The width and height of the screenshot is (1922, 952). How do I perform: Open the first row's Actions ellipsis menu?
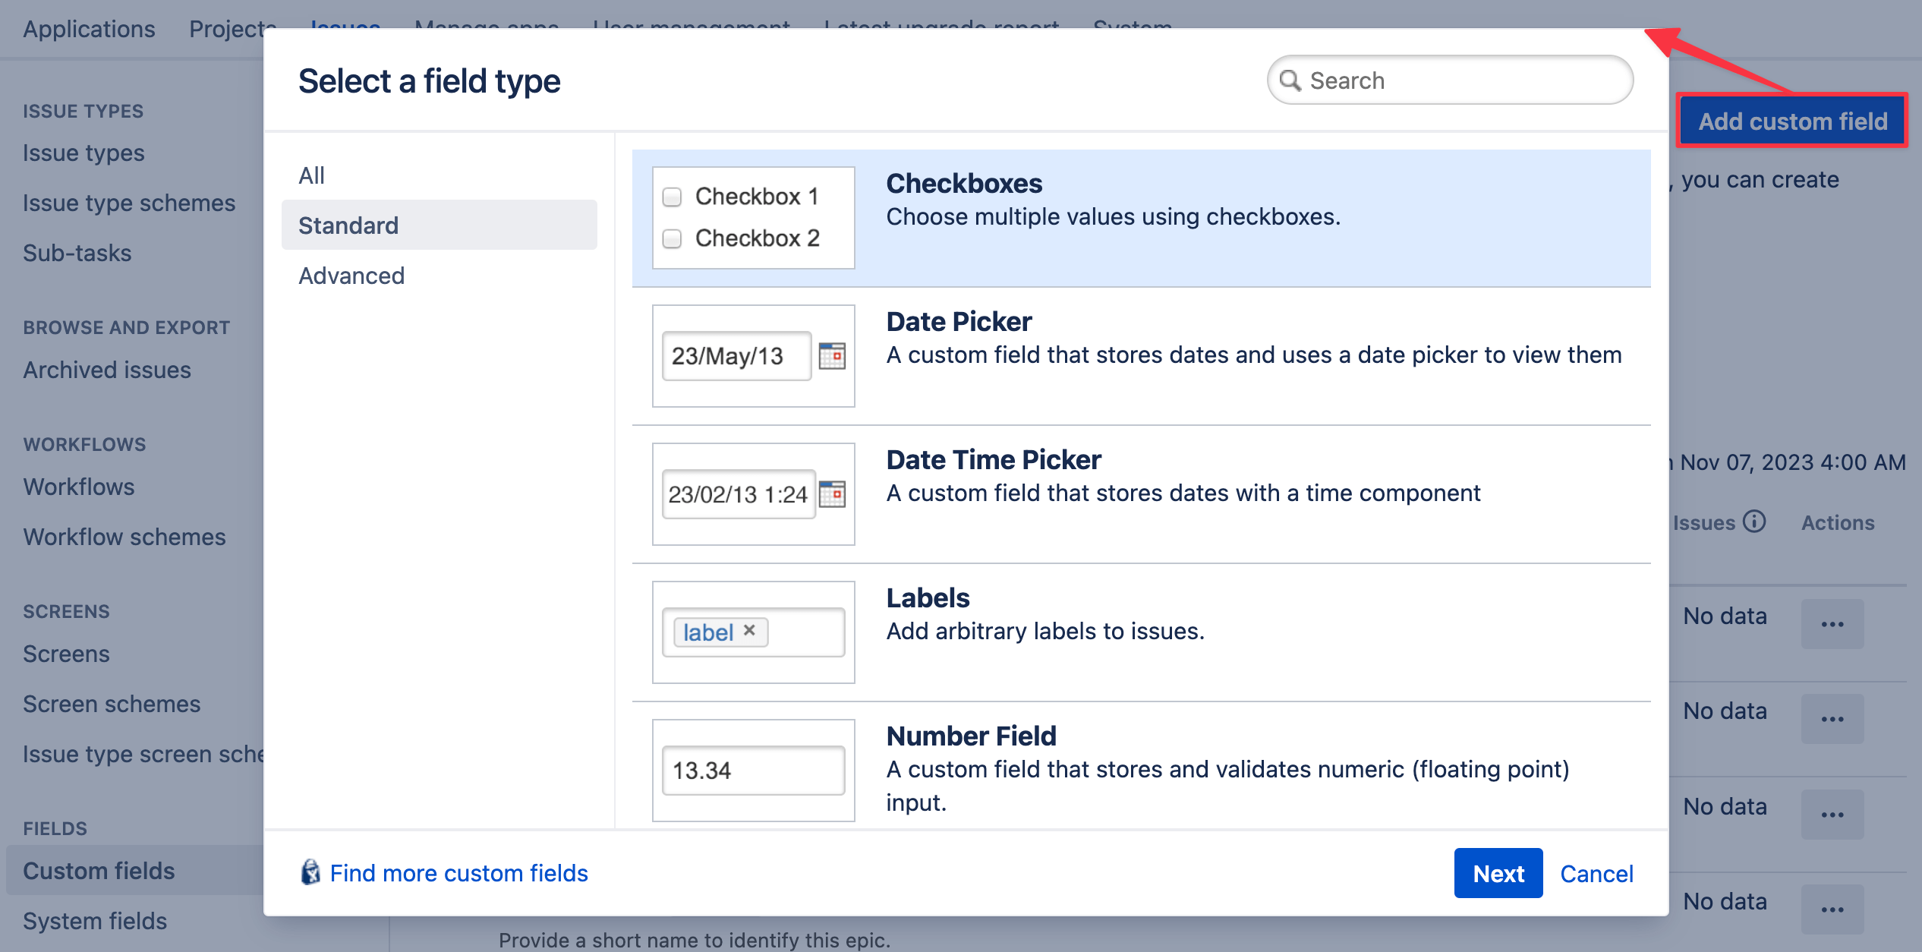pos(1832,623)
